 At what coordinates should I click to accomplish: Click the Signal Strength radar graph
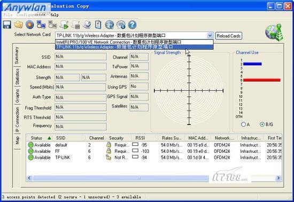pyautogui.click(x=189, y=91)
